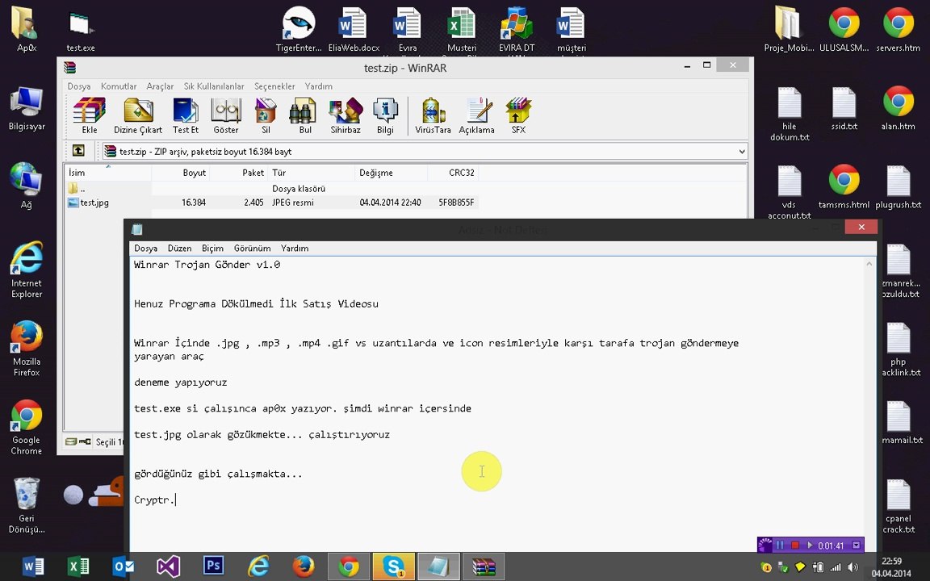The image size is (930, 581).
Task: Open the Biçim menu in Notepad
Action: click(212, 248)
